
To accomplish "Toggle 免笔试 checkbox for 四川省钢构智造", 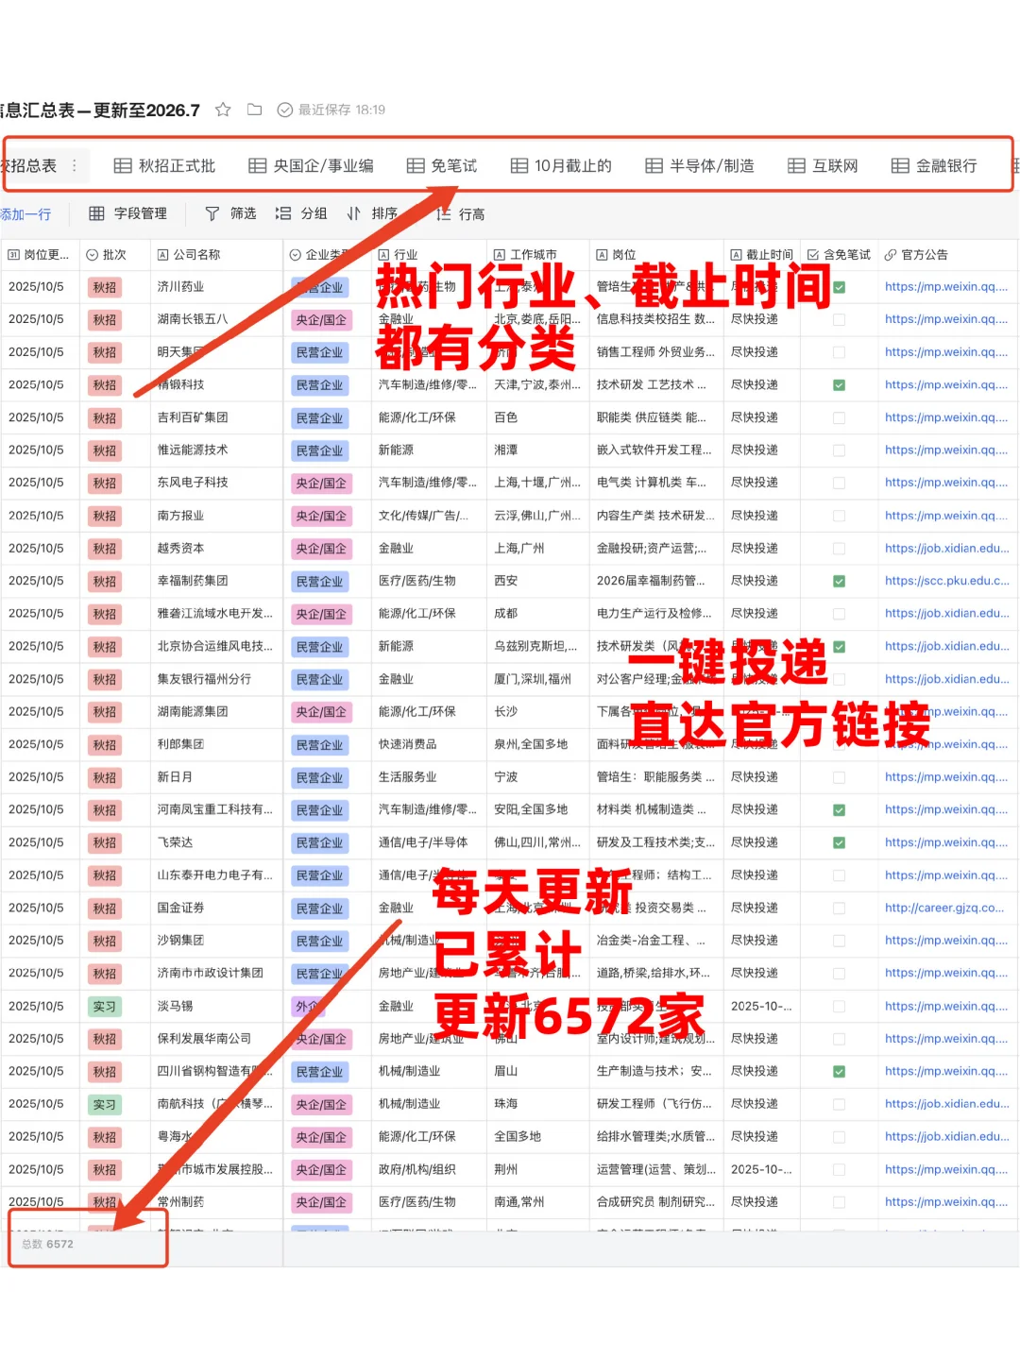I will (x=839, y=1072).
